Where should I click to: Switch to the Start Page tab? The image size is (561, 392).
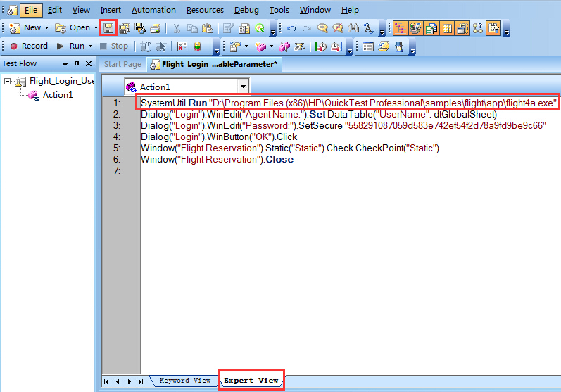pos(122,64)
